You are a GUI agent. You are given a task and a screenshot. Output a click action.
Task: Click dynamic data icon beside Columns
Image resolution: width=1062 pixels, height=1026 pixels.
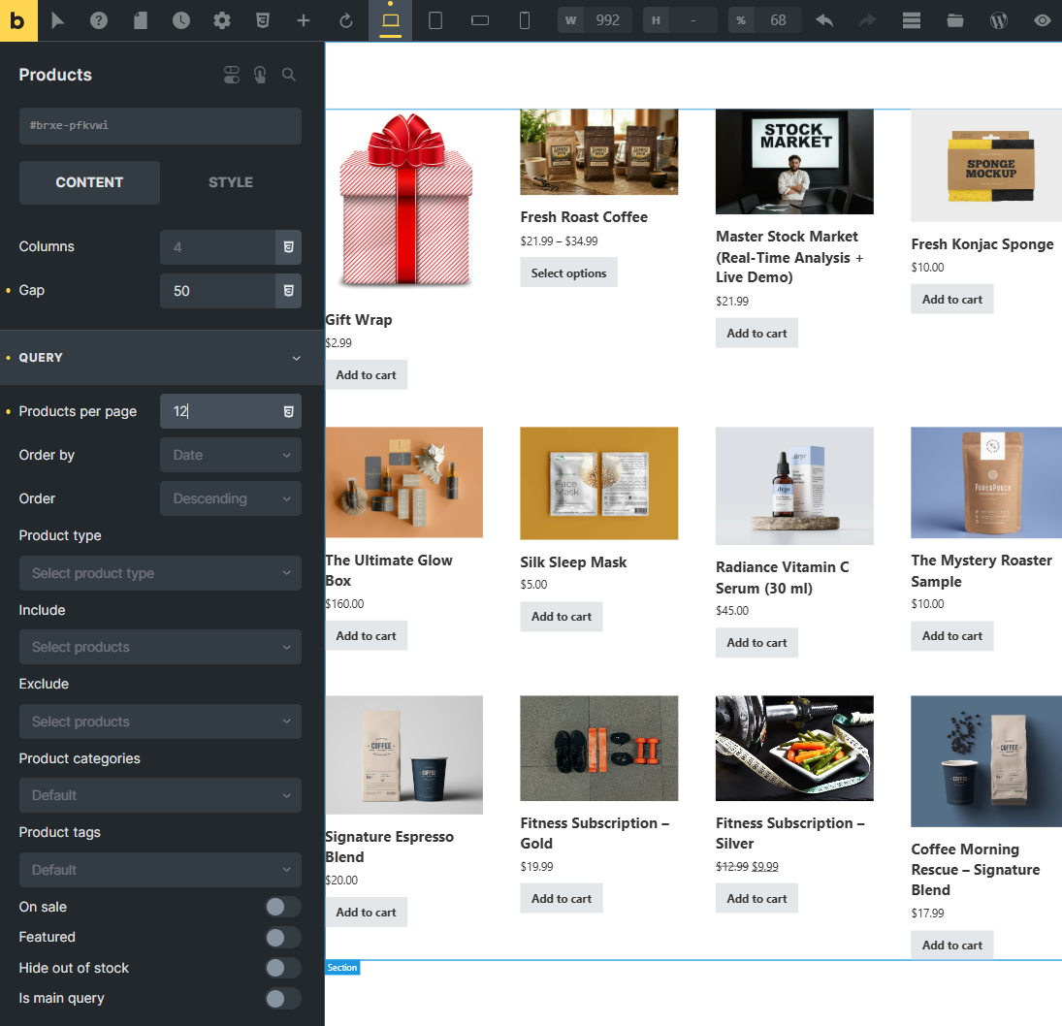(x=288, y=247)
